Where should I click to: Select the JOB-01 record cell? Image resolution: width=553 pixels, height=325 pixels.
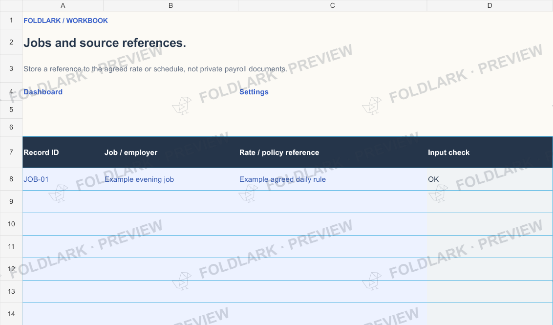tap(63, 179)
